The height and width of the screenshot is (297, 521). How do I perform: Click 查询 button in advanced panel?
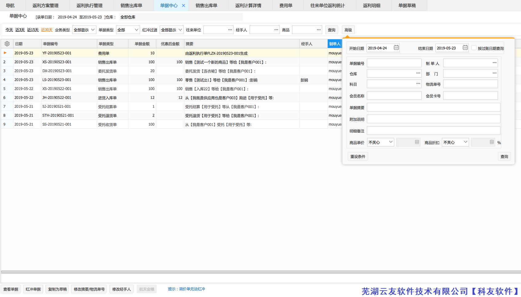coord(504,156)
